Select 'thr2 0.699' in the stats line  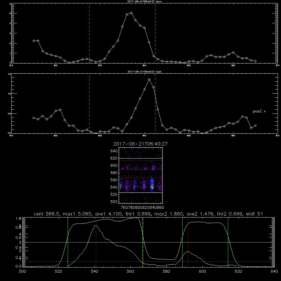pyautogui.click(x=230, y=214)
